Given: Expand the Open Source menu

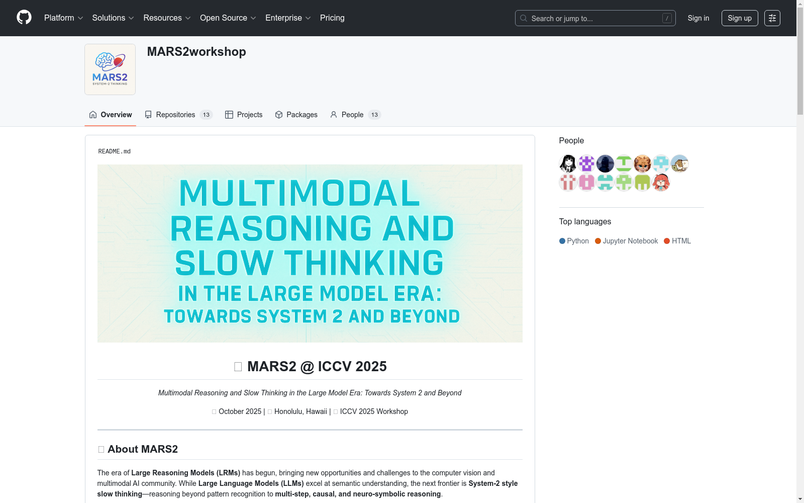Looking at the screenshot, I should [x=228, y=18].
